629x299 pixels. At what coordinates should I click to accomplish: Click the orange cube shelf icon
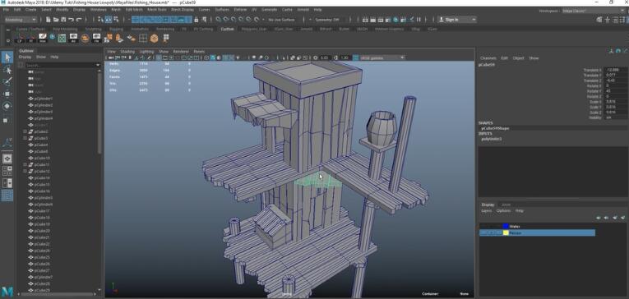tap(154, 38)
